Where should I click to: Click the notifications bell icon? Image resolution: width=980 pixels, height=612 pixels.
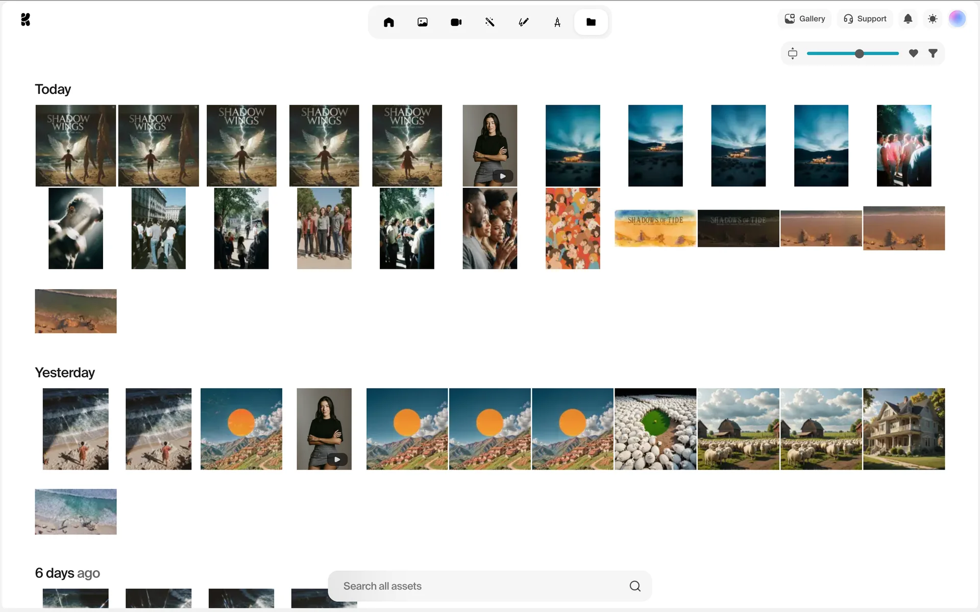click(908, 19)
